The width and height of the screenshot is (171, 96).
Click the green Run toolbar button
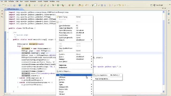point(58,5)
